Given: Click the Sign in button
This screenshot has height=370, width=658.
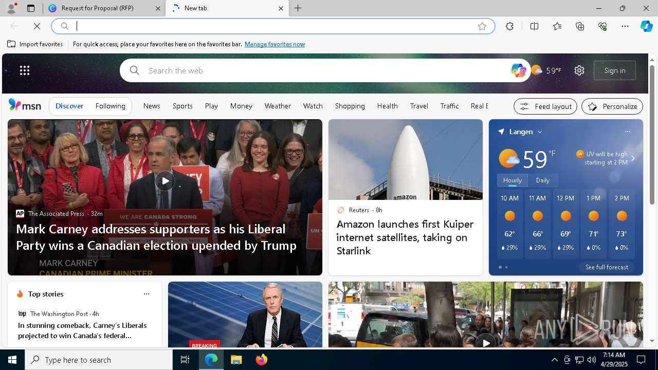Looking at the screenshot, I should [x=615, y=70].
